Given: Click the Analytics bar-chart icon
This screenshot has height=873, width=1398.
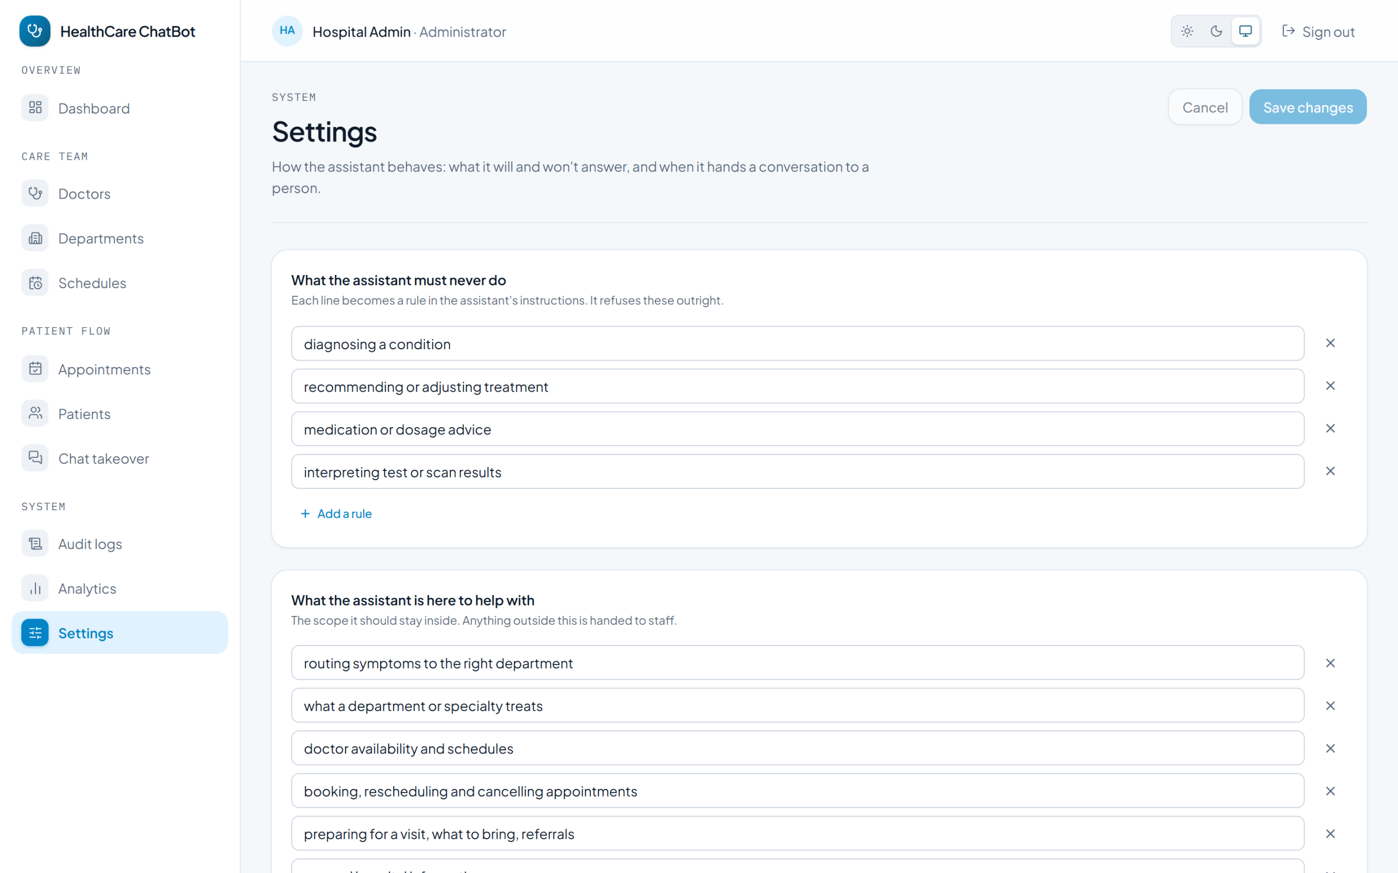Looking at the screenshot, I should pos(35,588).
